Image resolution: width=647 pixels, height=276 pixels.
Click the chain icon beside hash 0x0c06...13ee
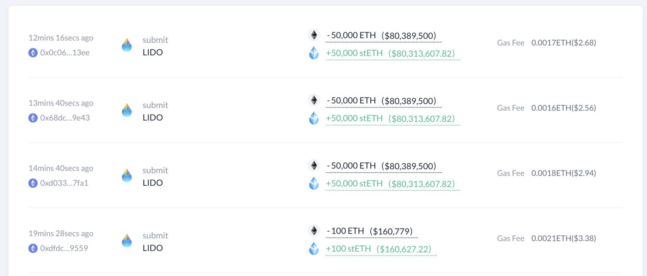tap(33, 53)
